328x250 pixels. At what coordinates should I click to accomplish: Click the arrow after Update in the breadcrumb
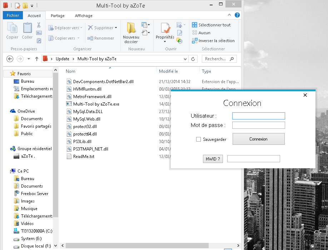(x=73, y=59)
